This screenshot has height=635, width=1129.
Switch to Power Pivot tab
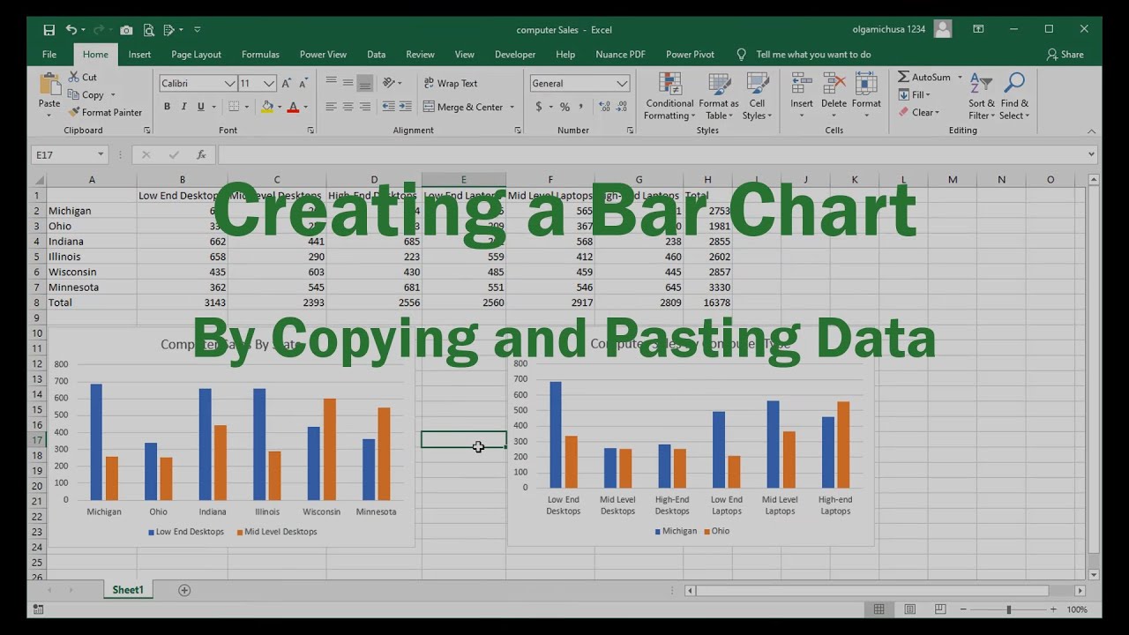[x=690, y=54]
